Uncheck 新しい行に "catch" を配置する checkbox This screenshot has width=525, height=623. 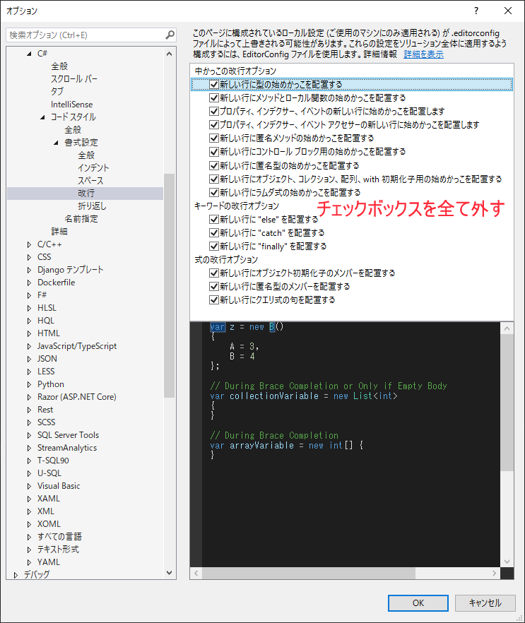click(214, 233)
